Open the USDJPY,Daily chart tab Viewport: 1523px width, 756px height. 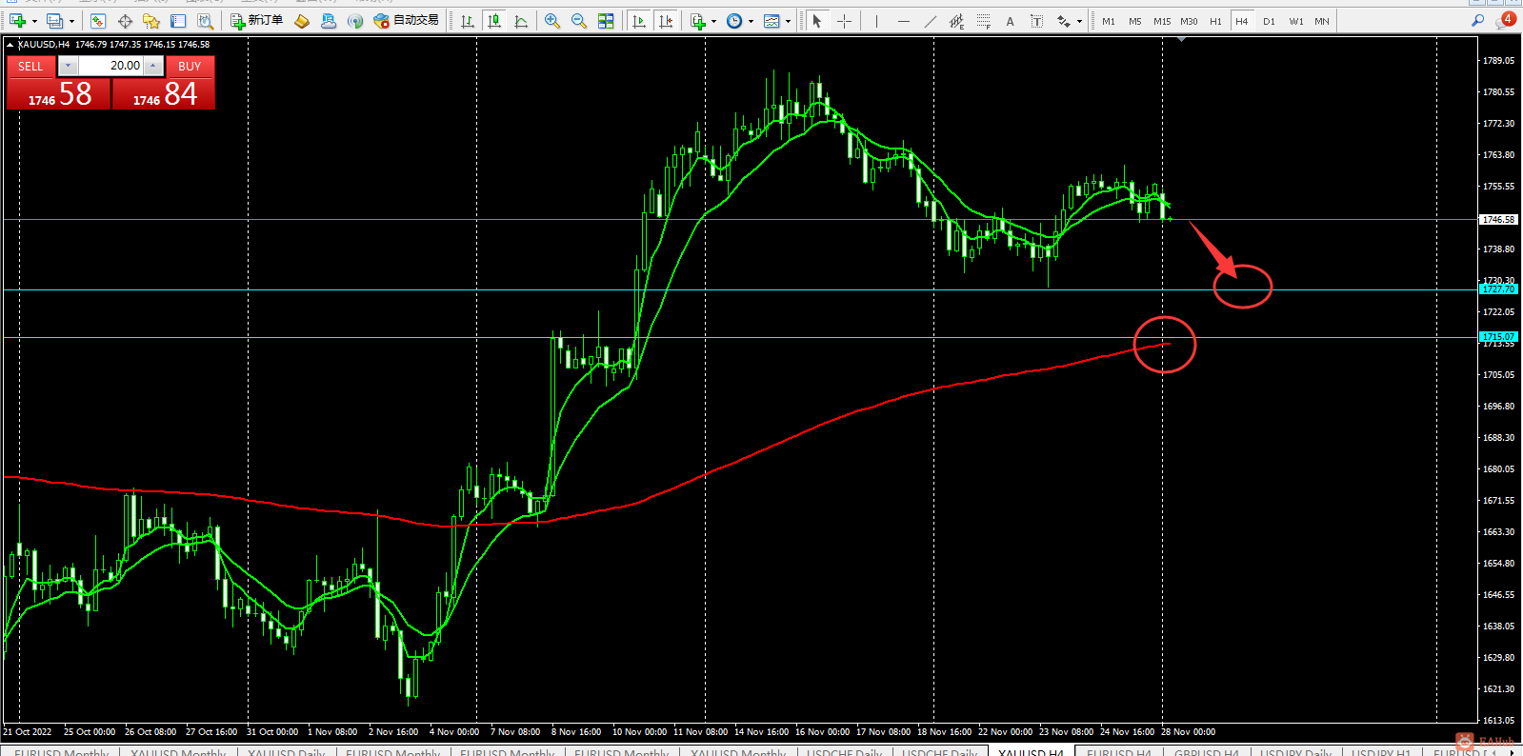coord(1295,752)
